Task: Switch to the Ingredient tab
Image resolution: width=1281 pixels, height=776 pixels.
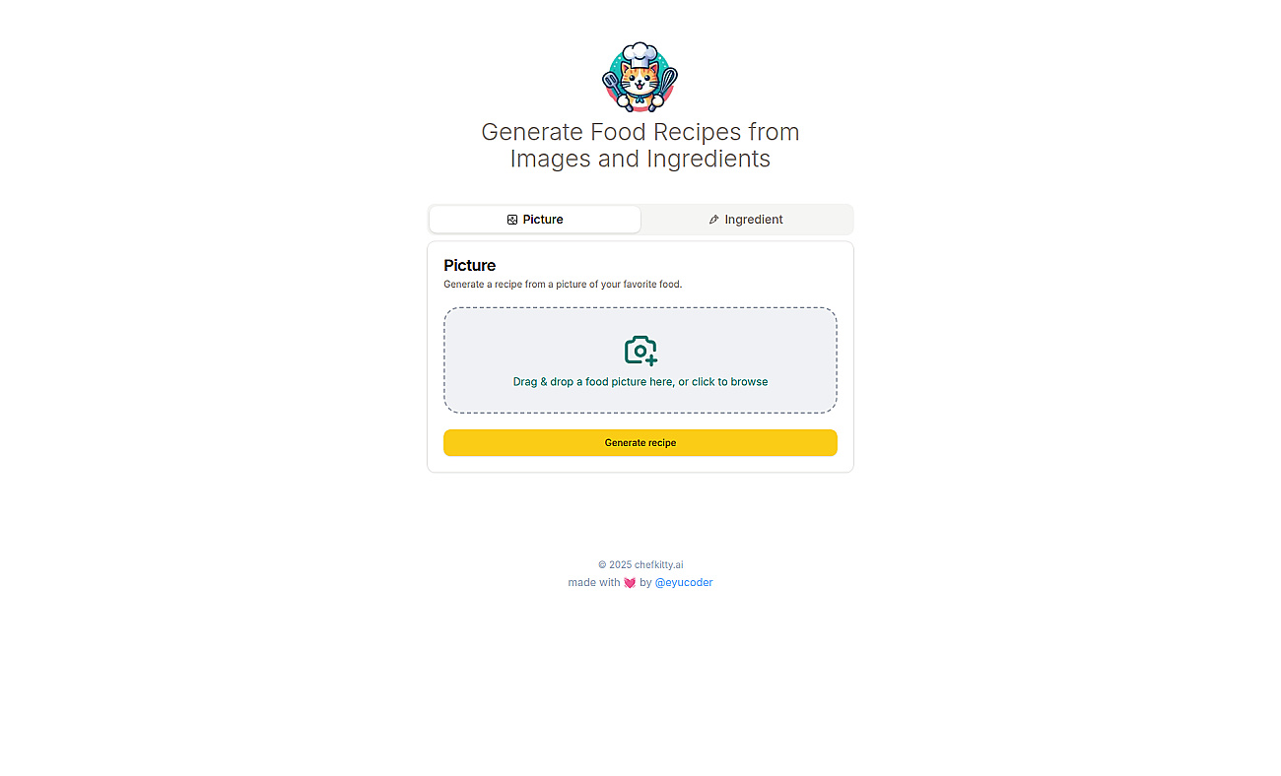Action: (x=746, y=220)
